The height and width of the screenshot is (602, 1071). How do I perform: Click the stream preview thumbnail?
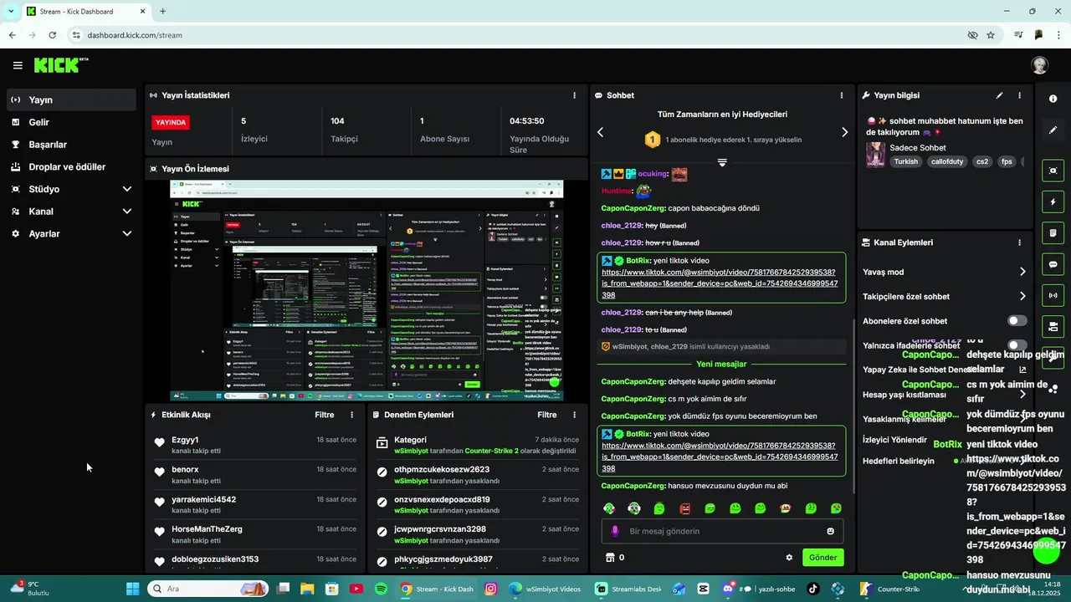pyautogui.click(x=366, y=291)
